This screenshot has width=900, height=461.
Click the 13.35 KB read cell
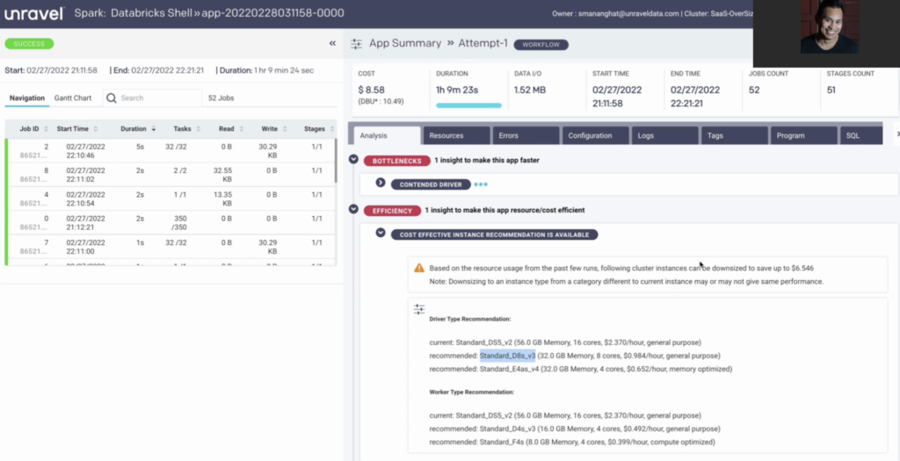click(x=222, y=199)
